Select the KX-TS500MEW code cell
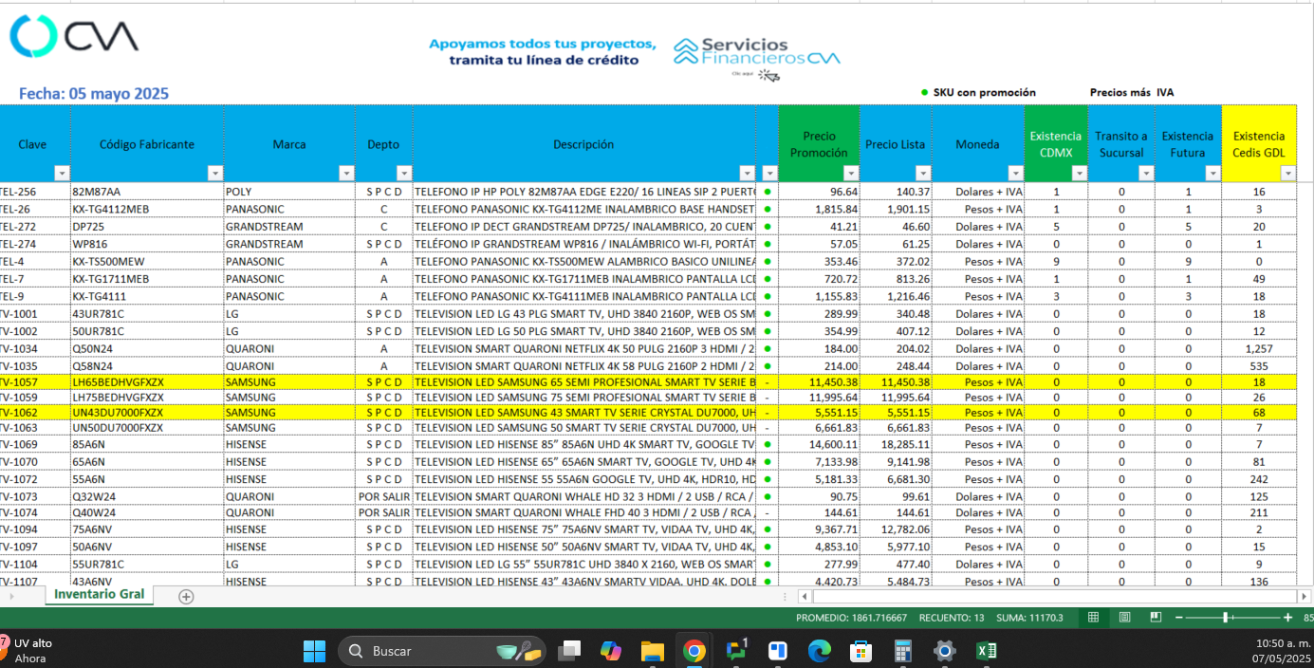The image size is (1314, 668). click(147, 261)
